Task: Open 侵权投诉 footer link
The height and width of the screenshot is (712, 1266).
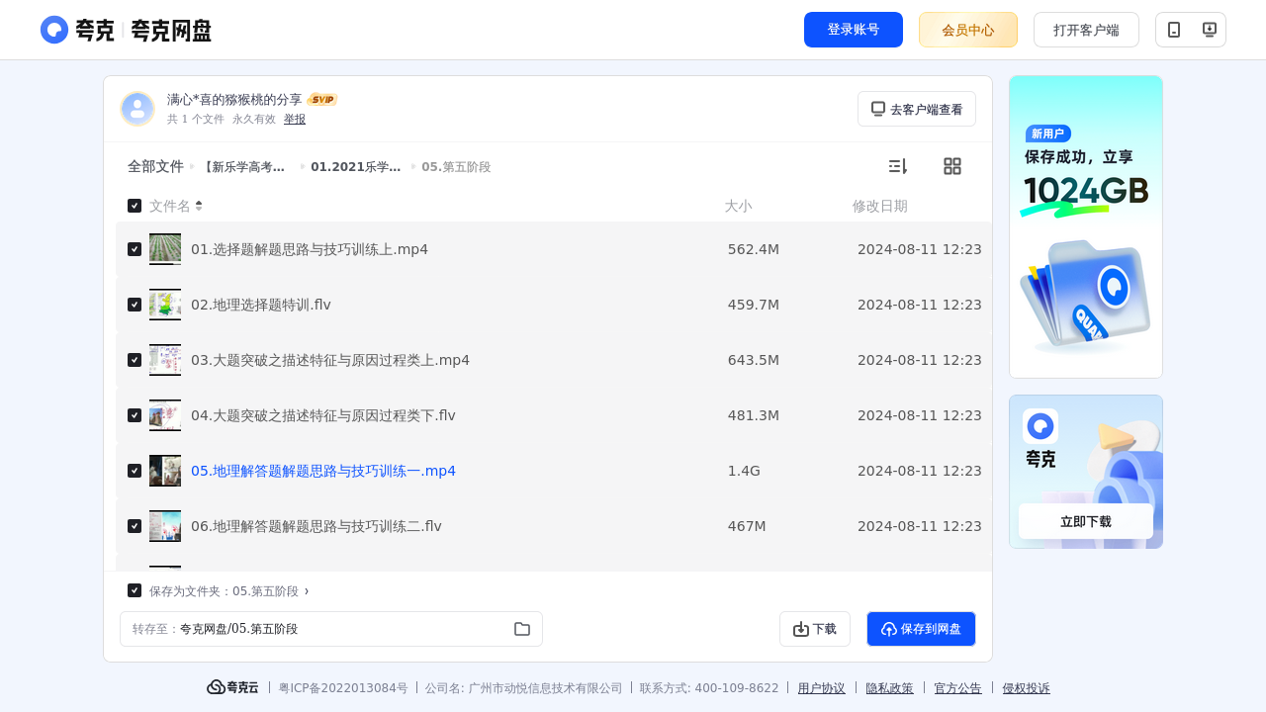Action: click(x=1027, y=688)
